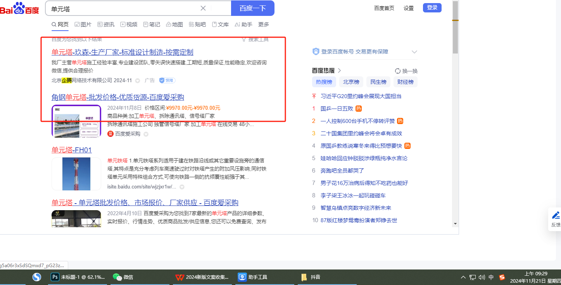
Task: Open hot search 奔跑吧全员都哭了
Action: 342,171
